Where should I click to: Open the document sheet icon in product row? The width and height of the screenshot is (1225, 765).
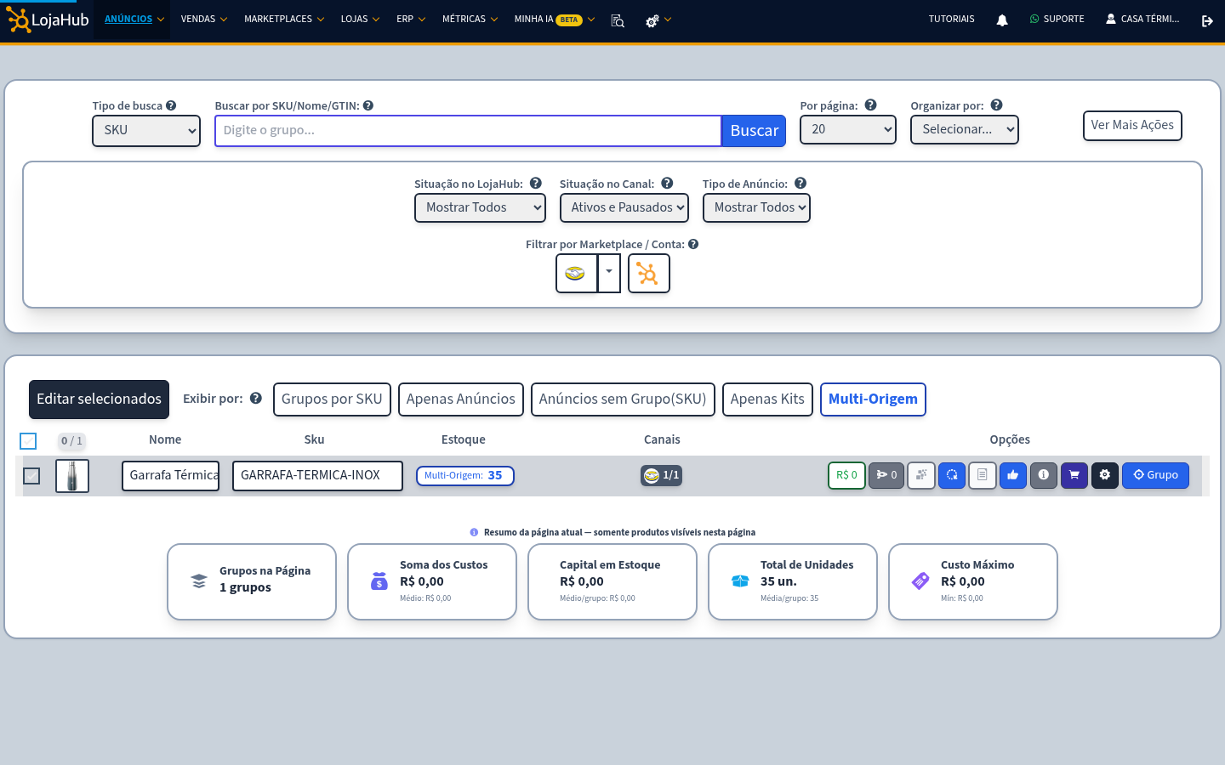pyautogui.click(x=983, y=475)
